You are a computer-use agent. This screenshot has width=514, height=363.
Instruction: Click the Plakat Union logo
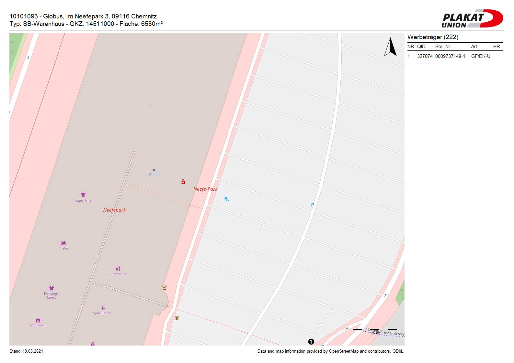[472, 19]
